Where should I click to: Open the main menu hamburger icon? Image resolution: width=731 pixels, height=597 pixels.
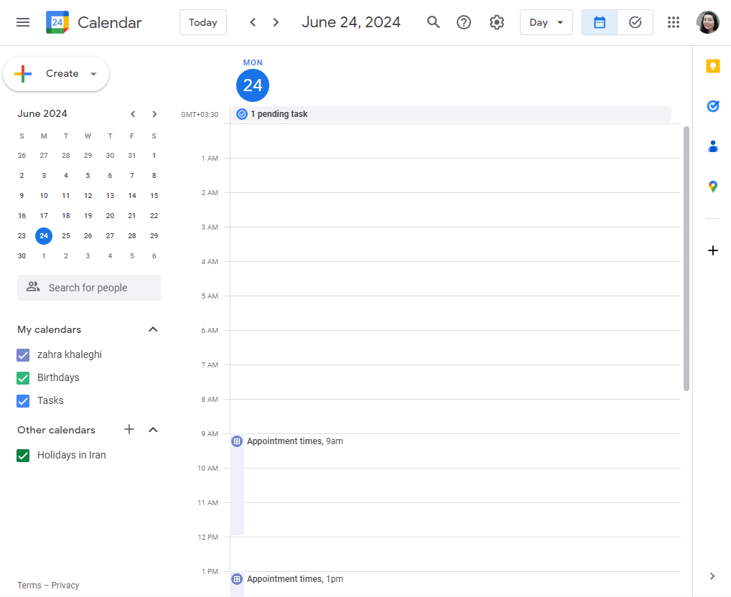[23, 22]
